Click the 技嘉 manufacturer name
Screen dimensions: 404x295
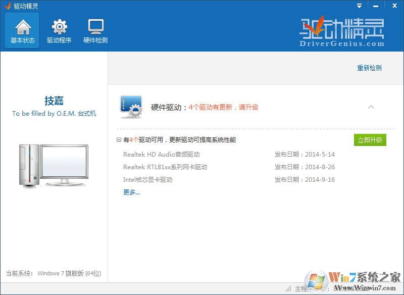54,100
